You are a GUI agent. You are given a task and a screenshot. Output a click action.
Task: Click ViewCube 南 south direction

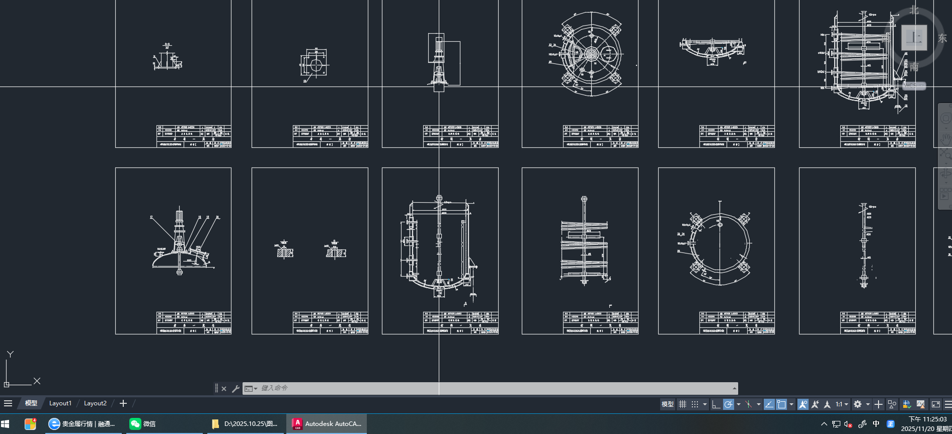(914, 67)
